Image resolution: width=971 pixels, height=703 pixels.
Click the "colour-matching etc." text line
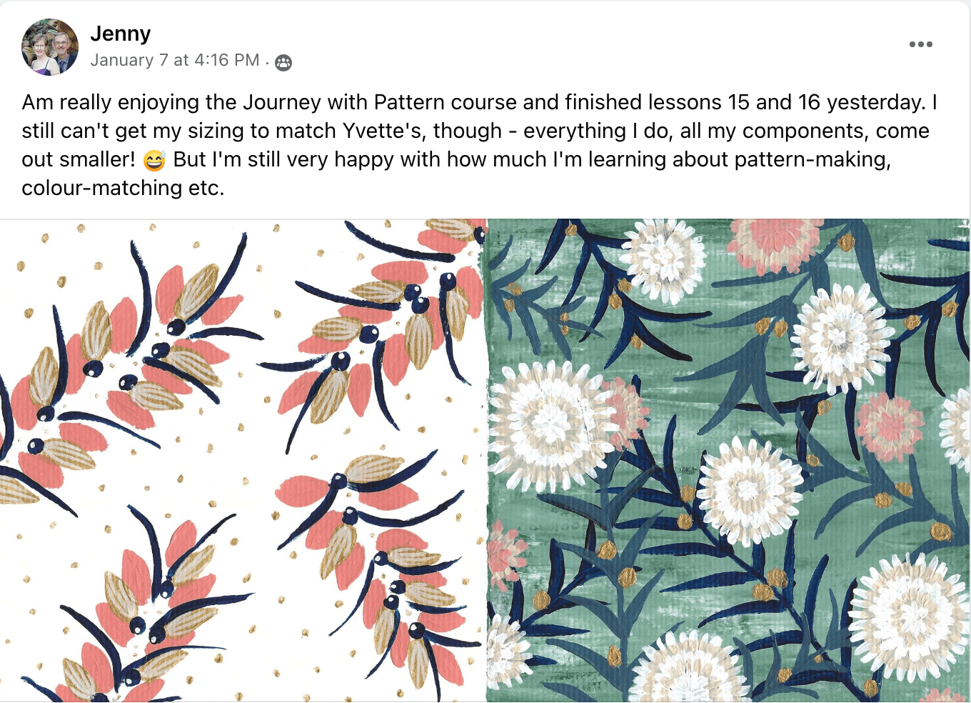tap(123, 188)
